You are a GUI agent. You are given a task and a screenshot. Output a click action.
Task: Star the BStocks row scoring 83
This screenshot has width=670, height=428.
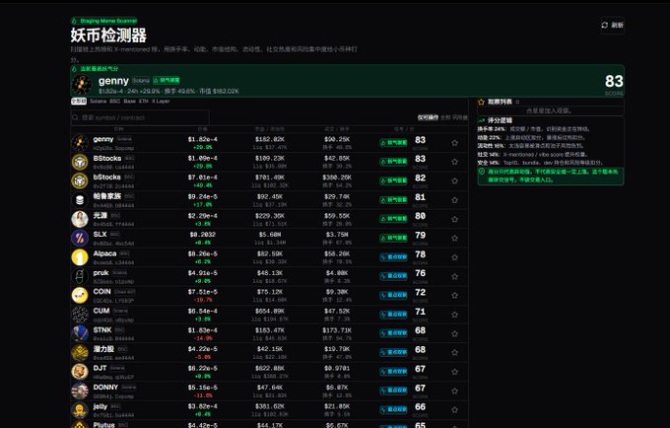[x=454, y=162]
